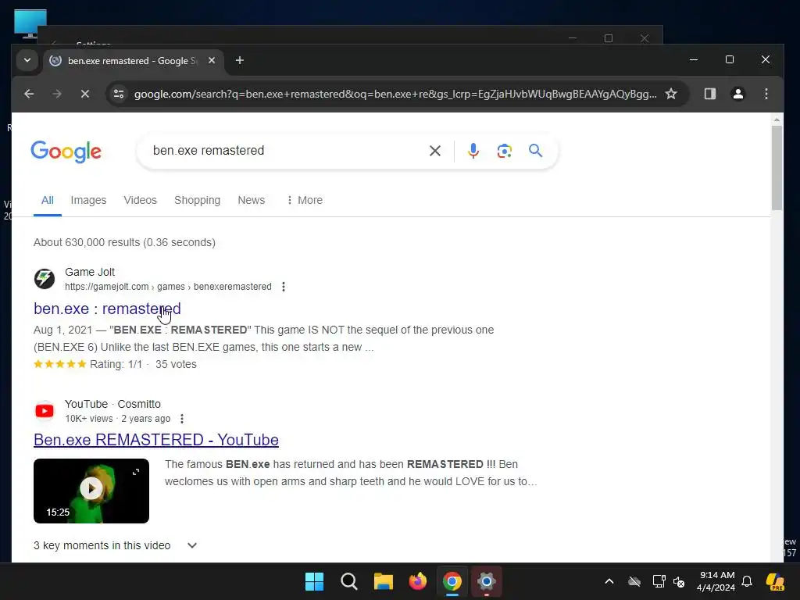This screenshot has height=600, width=800.
Task: Open Google Lens image search icon
Action: pyautogui.click(x=505, y=151)
